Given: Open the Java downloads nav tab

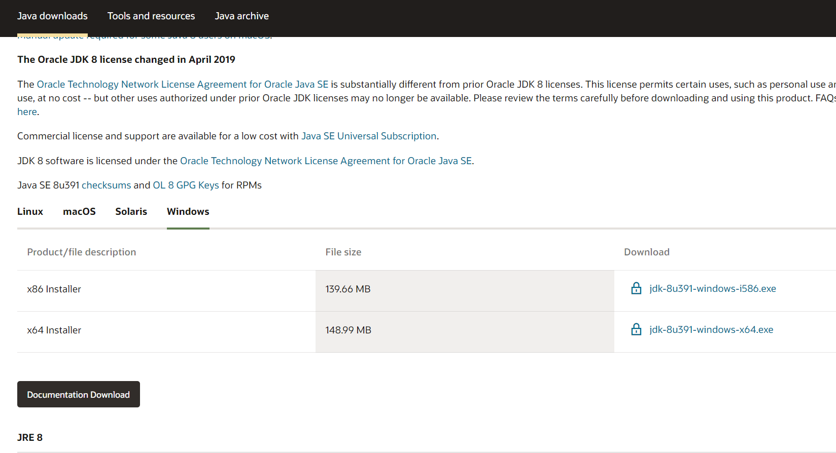Looking at the screenshot, I should click(x=52, y=16).
